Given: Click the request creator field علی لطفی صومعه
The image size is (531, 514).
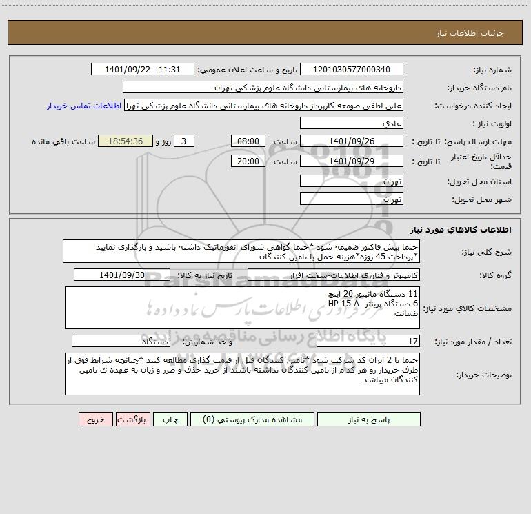Looking at the screenshot, I should tap(263, 105).
